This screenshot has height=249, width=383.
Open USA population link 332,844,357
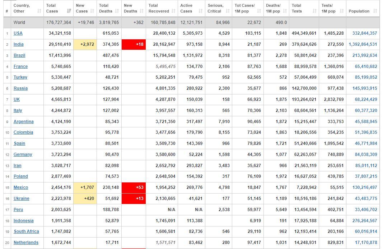[365, 33]
